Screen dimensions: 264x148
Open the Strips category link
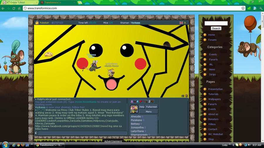[x=212, y=75]
